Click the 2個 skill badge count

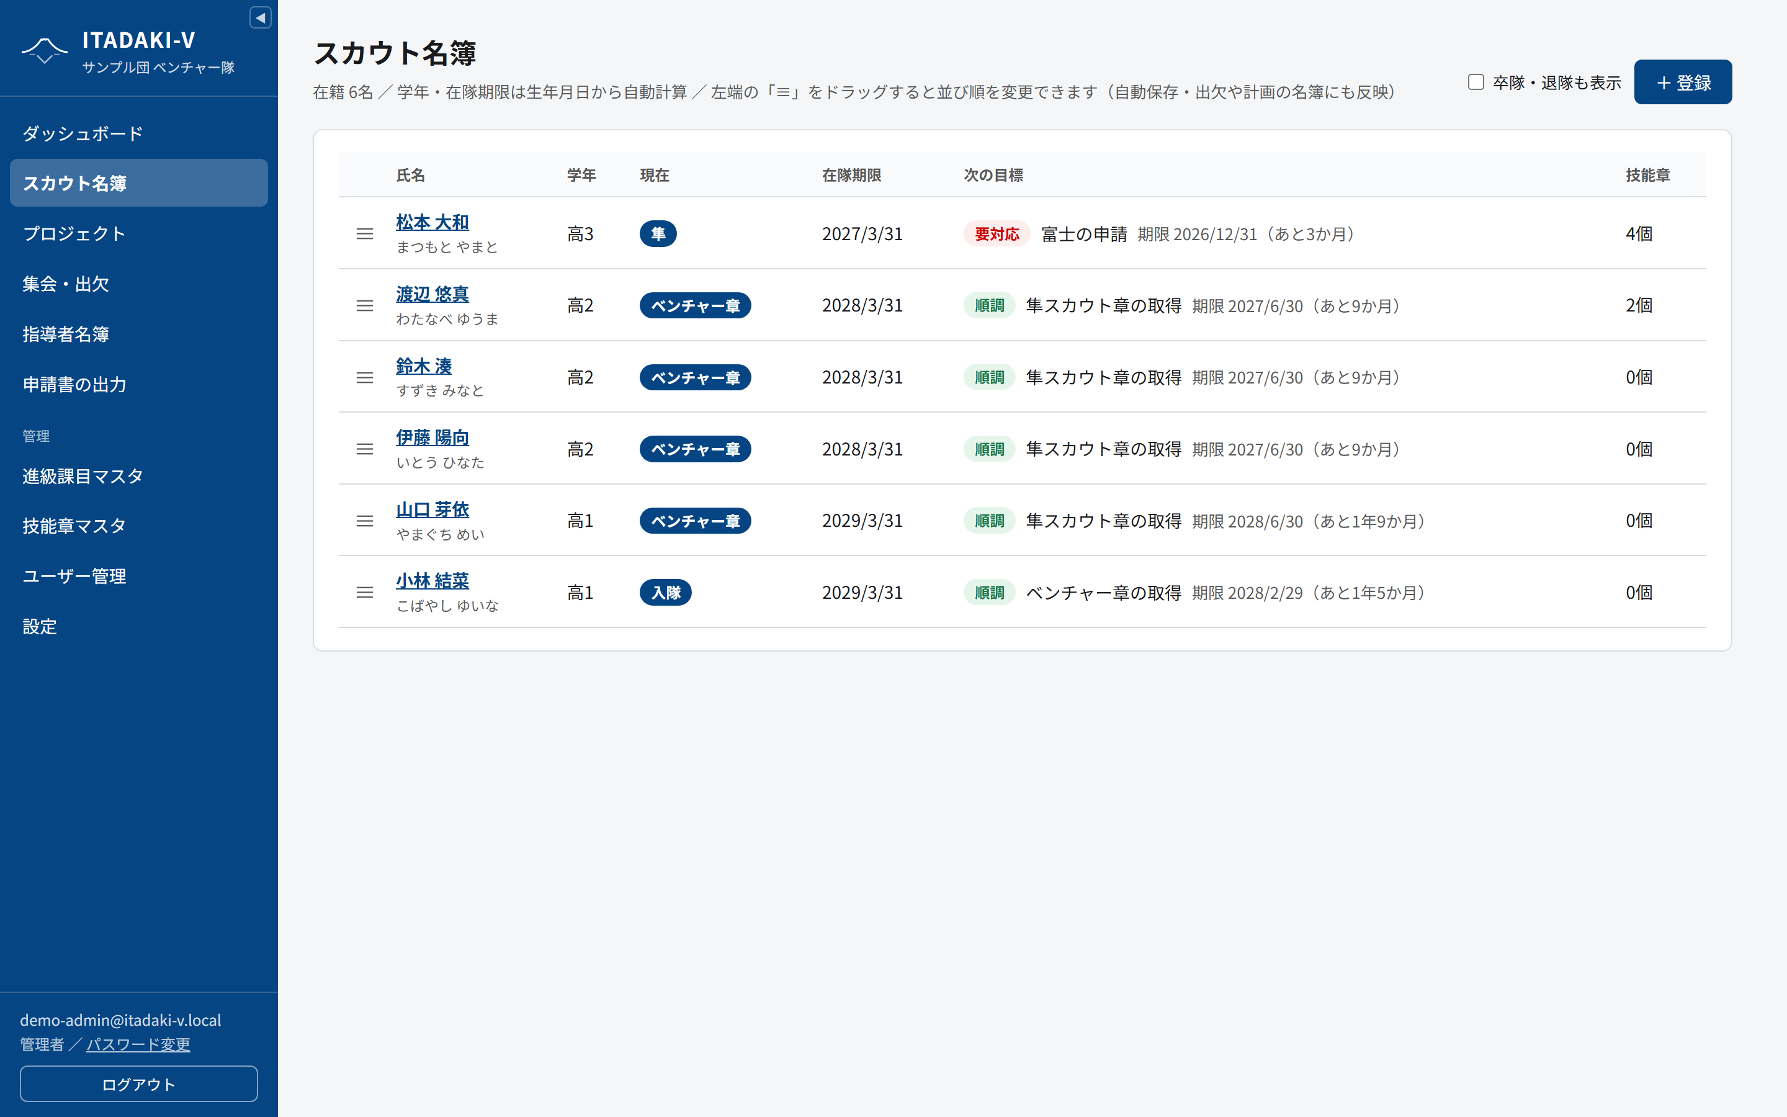[x=1639, y=305]
